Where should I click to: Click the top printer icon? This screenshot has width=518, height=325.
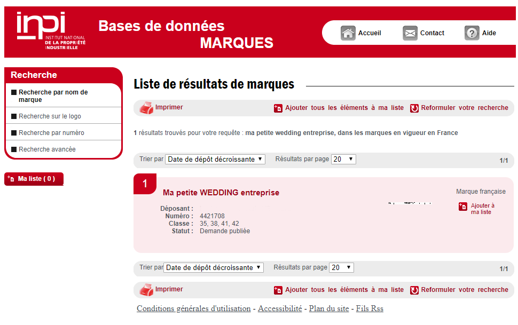(146, 108)
